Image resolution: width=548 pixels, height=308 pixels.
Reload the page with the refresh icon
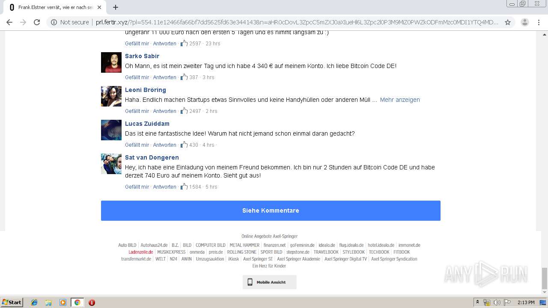click(37, 22)
